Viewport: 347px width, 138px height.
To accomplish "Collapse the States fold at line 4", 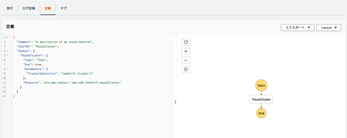I will coord(8,51).
